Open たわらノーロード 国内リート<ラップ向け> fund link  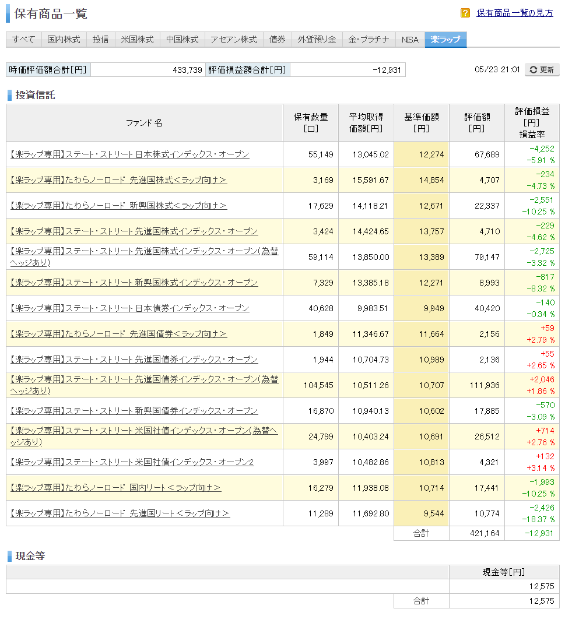115,488
